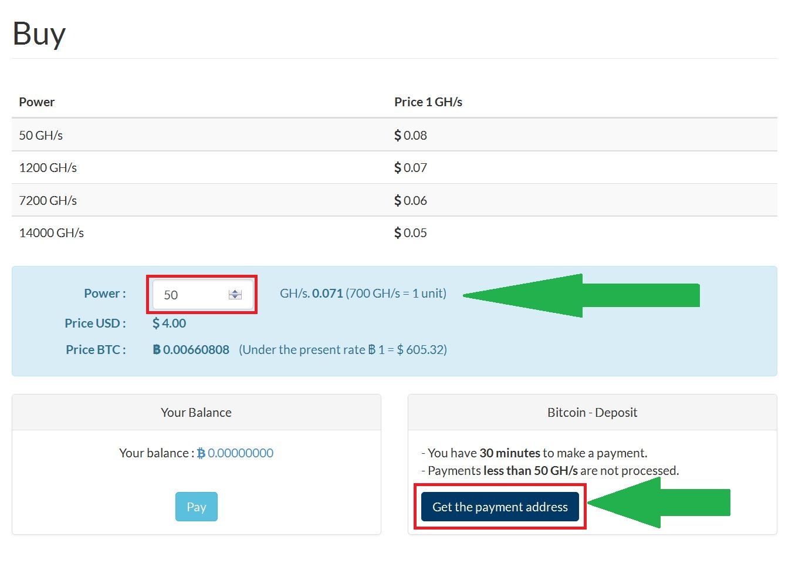Image resolution: width=802 pixels, height=563 pixels.
Task: Select the 50 GH/s table row
Action: [x=394, y=135]
